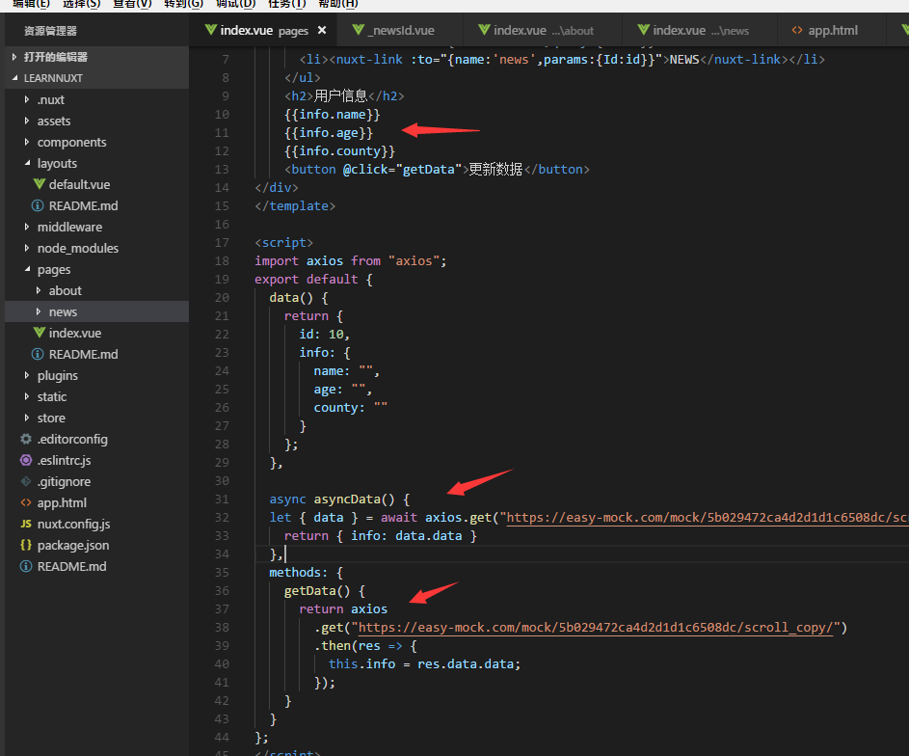This screenshot has width=909, height=756.
Task: Open the 帮助(H) menu
Action: (338, 4)
